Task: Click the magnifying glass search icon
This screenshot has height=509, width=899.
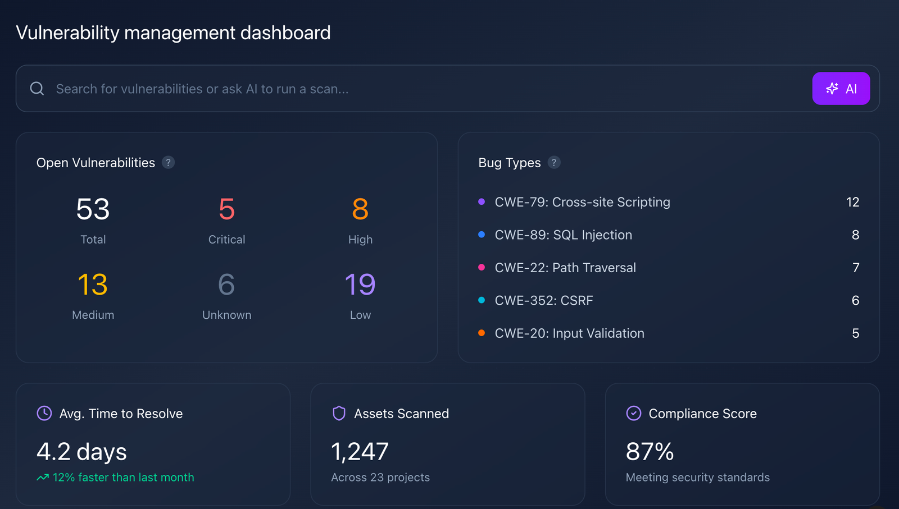Action: (x=37, y=89)
